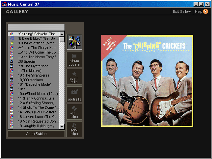Screen dimensions: 212x159
Task: Filter gallery by album covers
Action: pos(74,59)
